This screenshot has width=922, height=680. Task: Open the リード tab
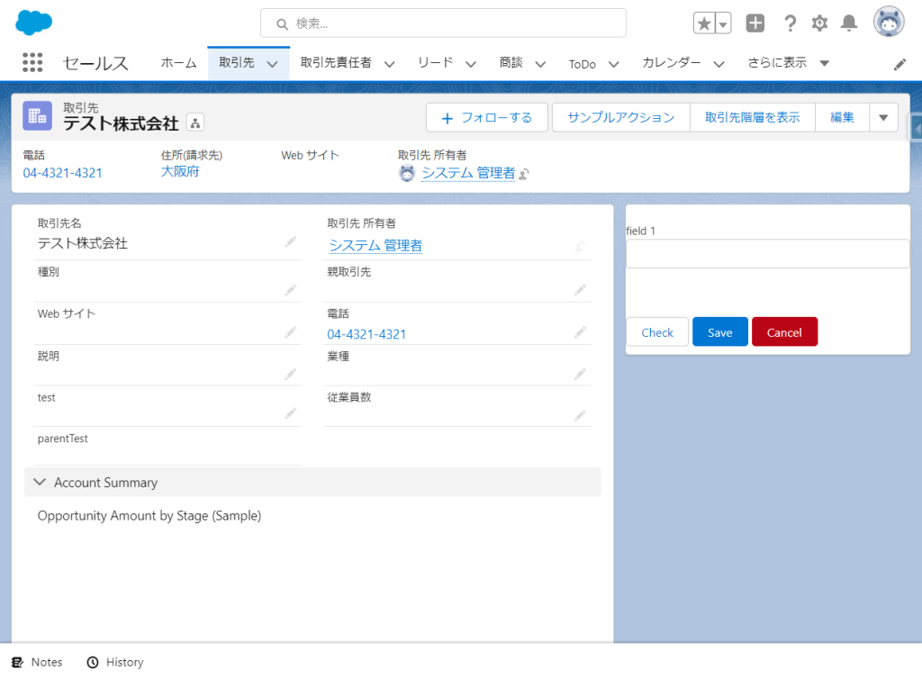pyautogui.click(x=435, y=63)
